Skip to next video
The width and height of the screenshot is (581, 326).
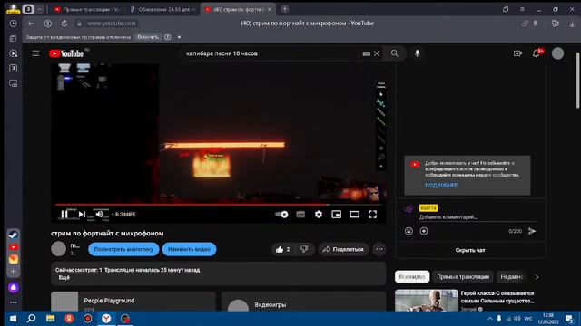click(x=82, y=214)
